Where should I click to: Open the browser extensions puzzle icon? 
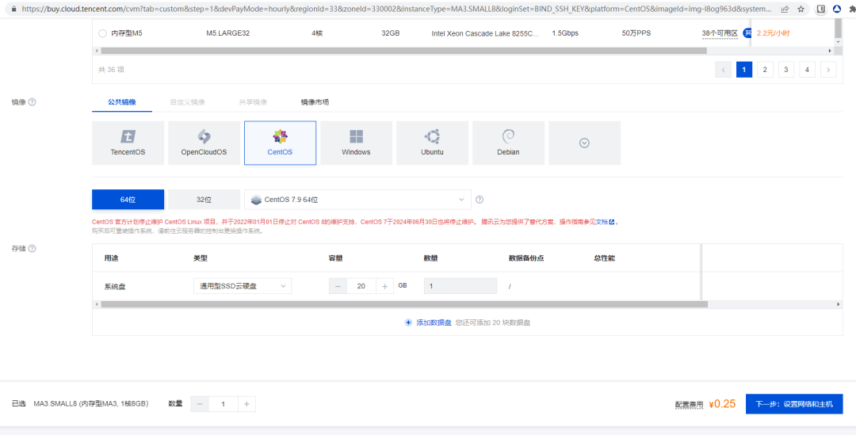[x=851, y=9]
